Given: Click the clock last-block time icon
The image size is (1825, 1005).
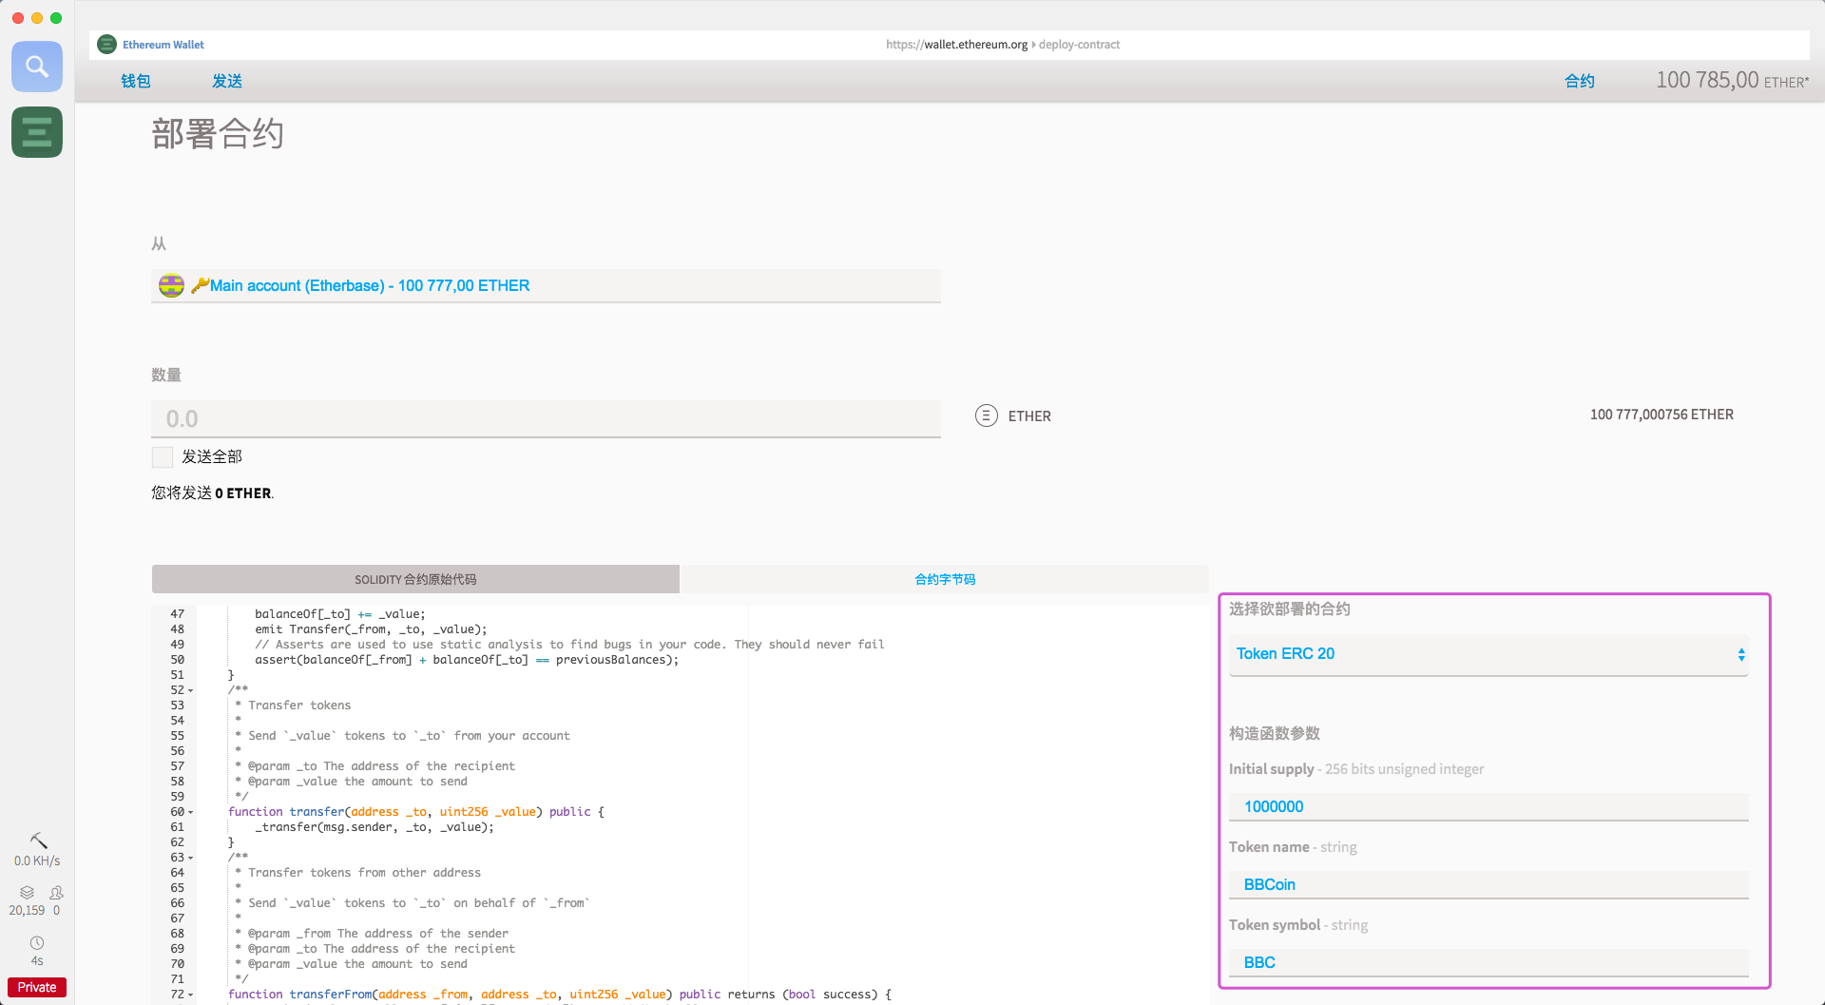Looking at the screenshot, I should [37, 943].
